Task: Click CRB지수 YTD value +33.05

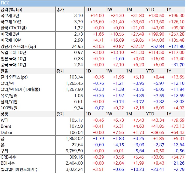Action: pos(157,157)
